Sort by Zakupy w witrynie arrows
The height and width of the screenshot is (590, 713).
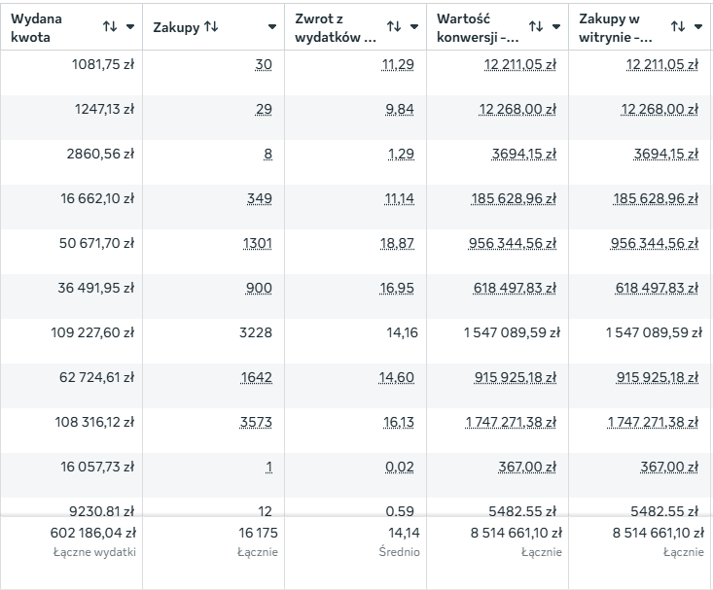[678, 26]
